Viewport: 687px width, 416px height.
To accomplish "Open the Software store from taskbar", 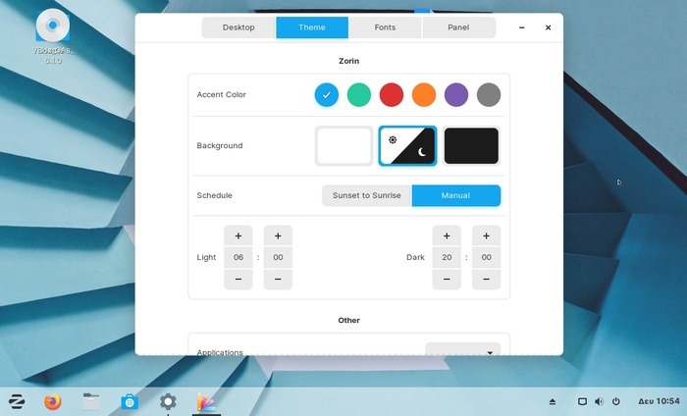I will (x=130, y=401).
